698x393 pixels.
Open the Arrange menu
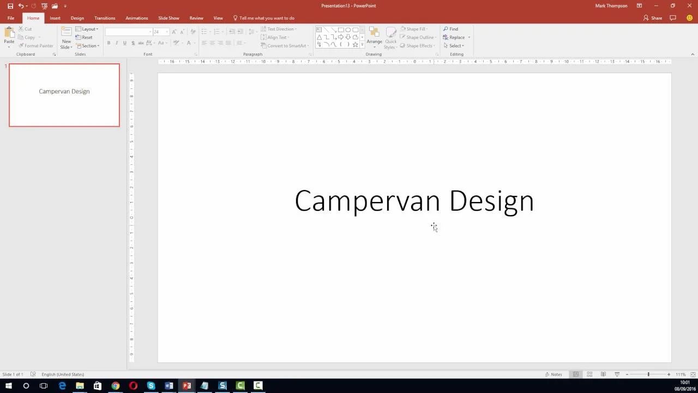click(374, 37)
